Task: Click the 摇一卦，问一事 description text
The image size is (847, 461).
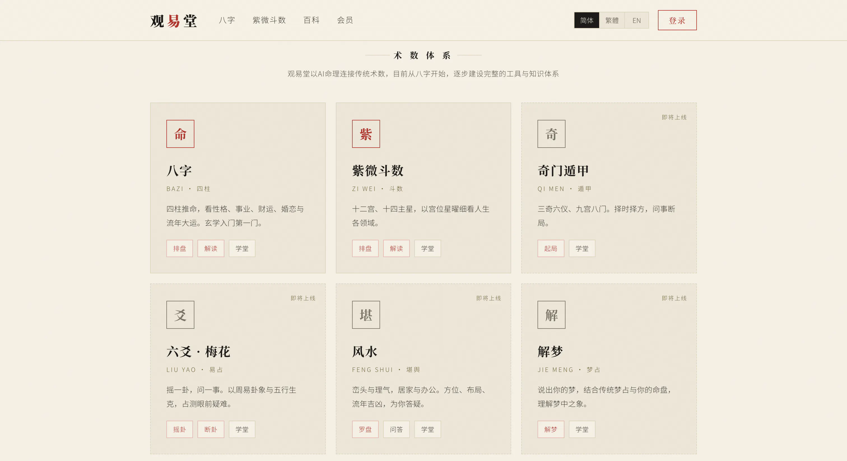Action: (231, 397)
